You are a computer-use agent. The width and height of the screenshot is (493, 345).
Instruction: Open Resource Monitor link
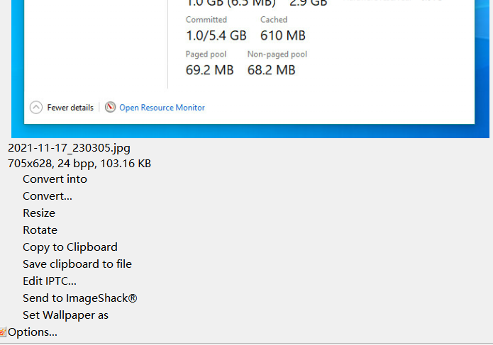click(162, 108)
